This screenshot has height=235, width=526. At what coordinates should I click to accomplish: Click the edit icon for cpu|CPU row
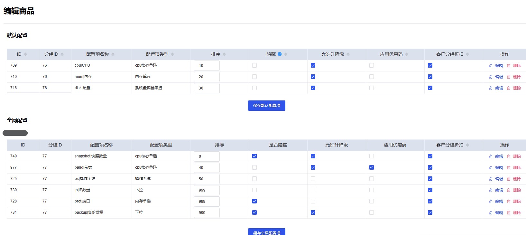pos(490,66)
